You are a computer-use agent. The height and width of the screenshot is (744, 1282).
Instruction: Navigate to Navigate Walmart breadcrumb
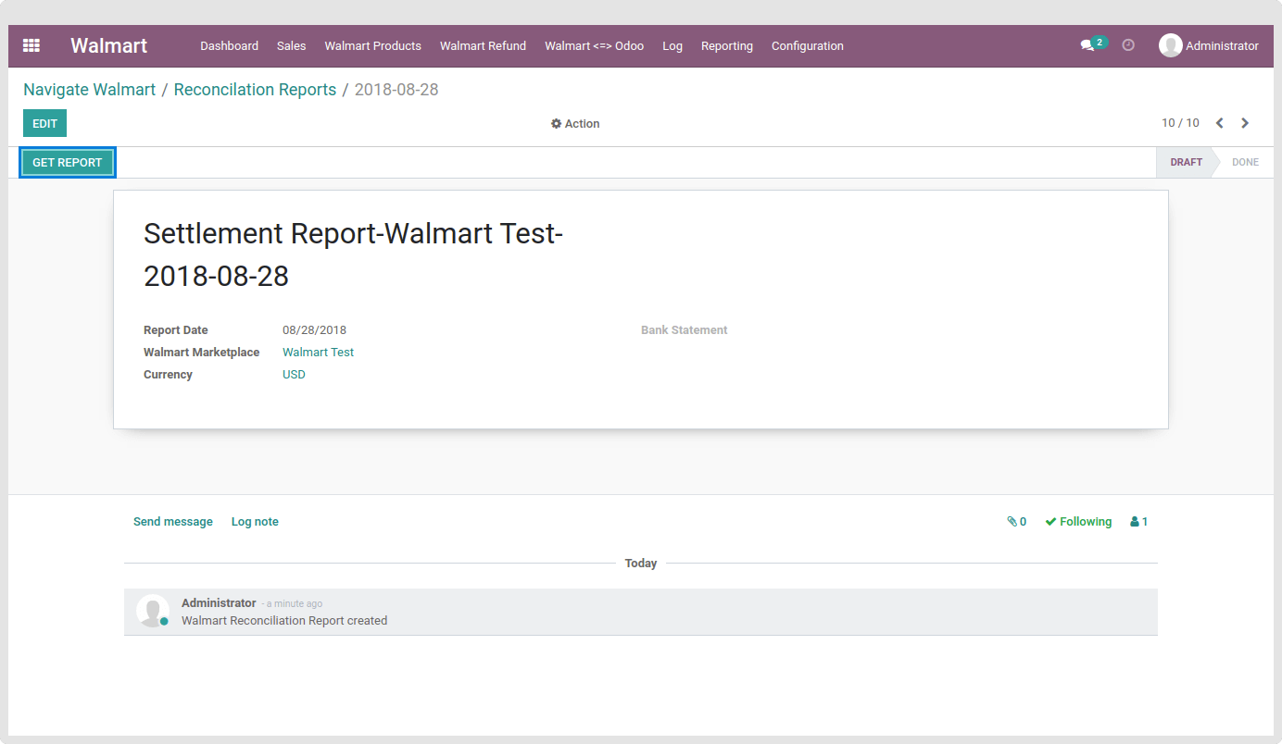90,90
